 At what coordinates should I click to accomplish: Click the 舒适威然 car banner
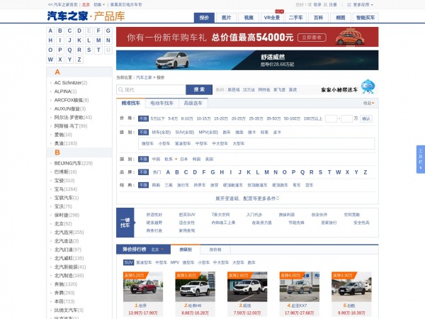[x=247, y=60]
